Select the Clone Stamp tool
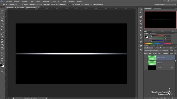The height and width of the screenshot is (99, 177). click(x=2, y=32)
